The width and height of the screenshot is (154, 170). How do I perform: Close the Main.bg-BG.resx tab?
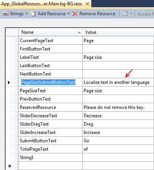(x=87, y=4)
